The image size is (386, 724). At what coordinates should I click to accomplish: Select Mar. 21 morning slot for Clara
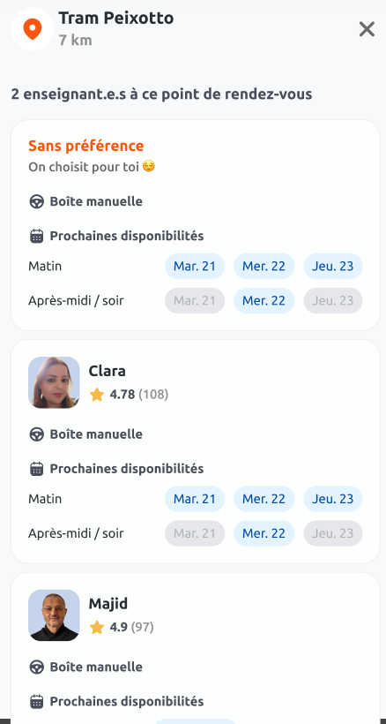[x=195, y=499]
